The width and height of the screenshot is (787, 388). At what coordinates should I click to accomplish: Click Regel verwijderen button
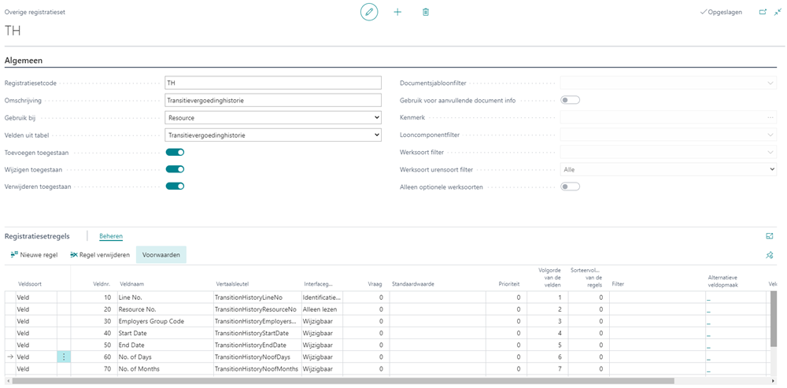99,255
